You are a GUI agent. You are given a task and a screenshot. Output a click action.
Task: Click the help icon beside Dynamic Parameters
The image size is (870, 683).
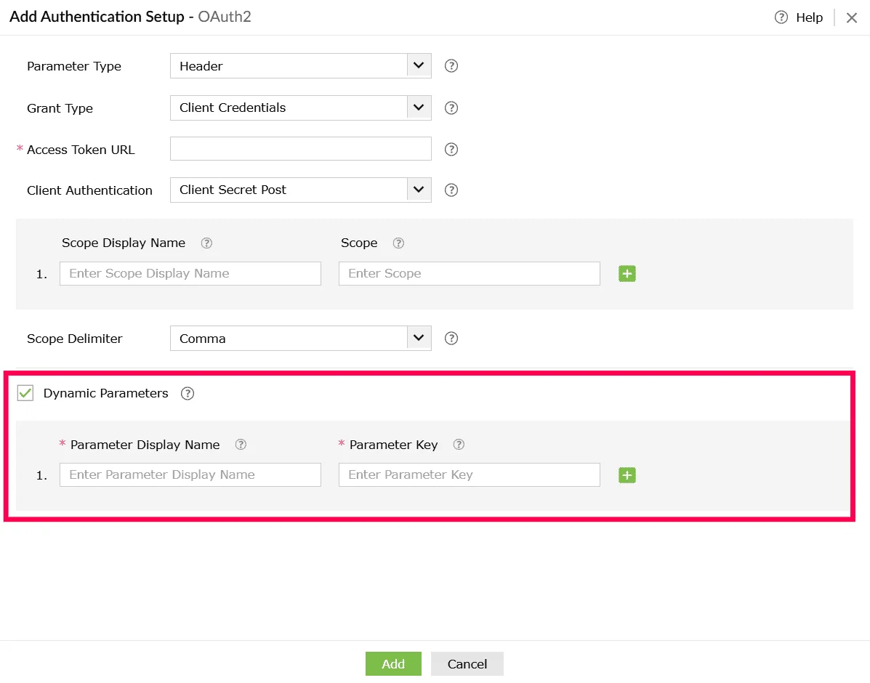[188, 393]
